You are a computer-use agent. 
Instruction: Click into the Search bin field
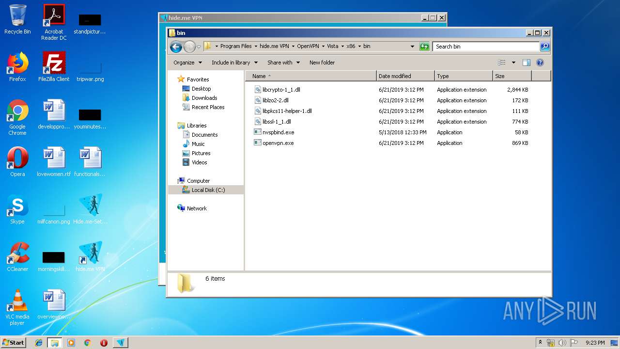tap(486, 47)
